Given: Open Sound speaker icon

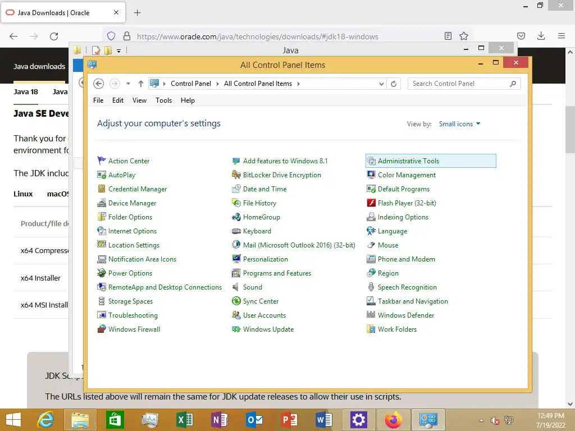Looking at the screenshot, I should point(236,287).
